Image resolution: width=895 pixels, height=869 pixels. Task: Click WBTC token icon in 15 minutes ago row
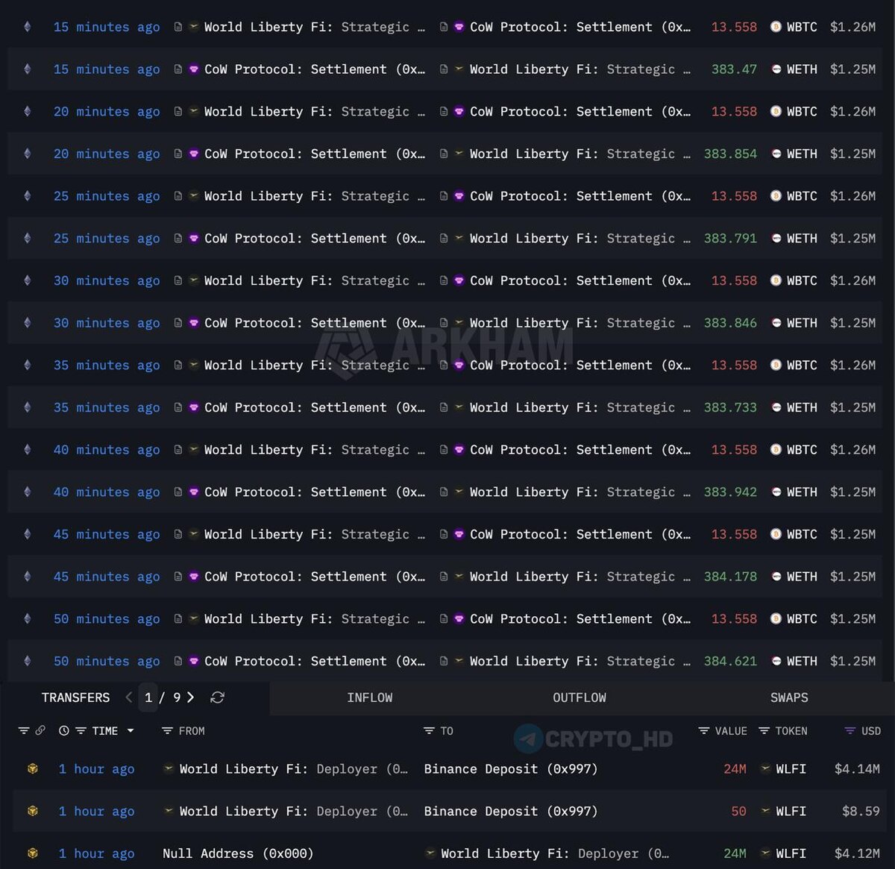[776, 27]
